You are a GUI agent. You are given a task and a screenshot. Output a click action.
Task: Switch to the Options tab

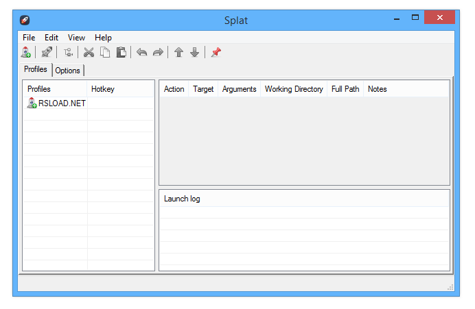click(x=68, y=71)
